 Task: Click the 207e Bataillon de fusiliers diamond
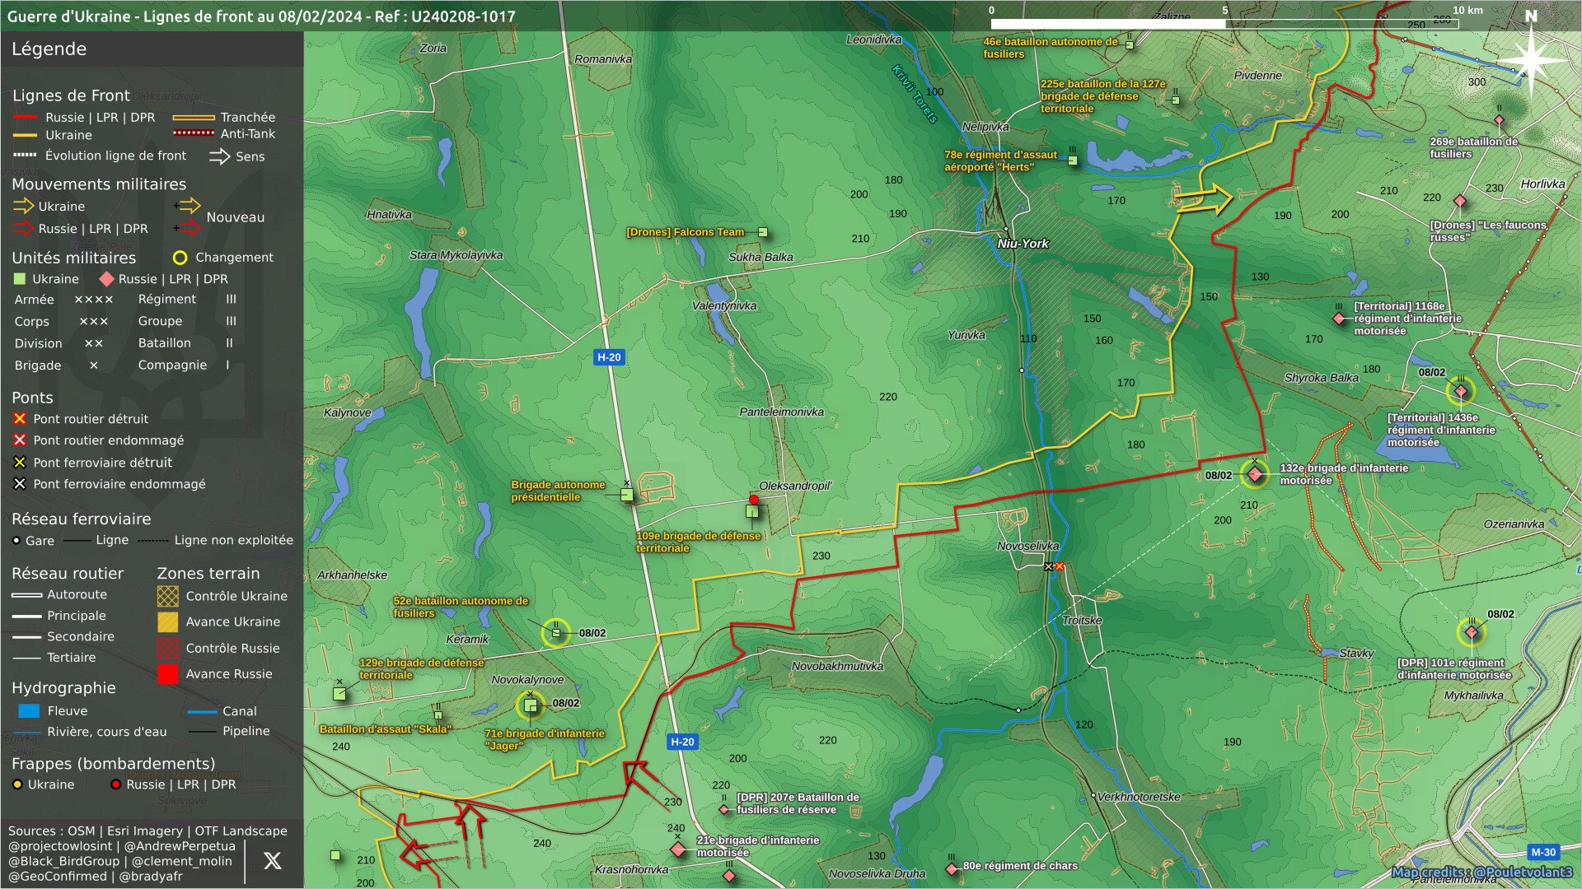point(725,809)
